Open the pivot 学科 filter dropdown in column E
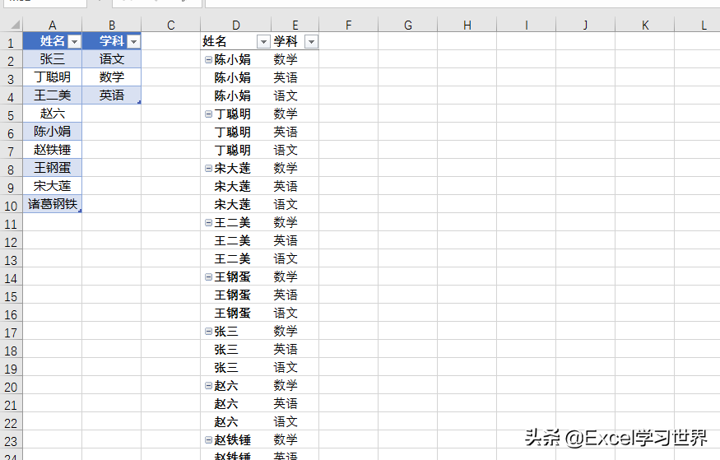This screenshot has height=460, width=720. pyautogui.click(x=311, y=42)
